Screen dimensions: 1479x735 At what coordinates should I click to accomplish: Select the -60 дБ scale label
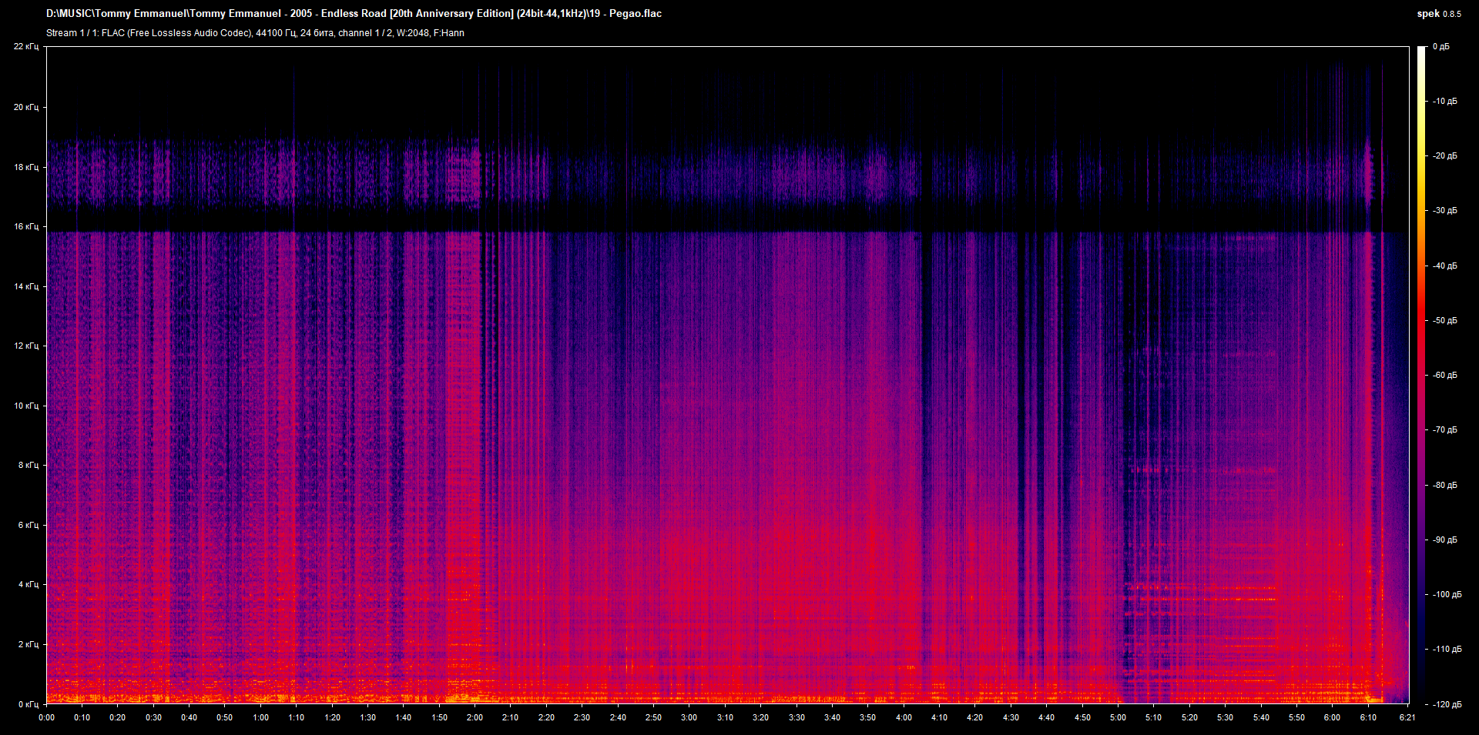[x=1444, y=376]
